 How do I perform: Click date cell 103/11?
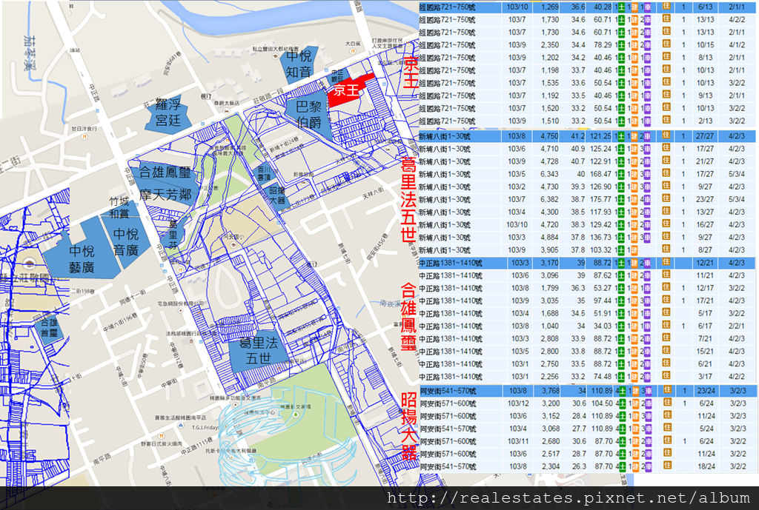[518, 441]
